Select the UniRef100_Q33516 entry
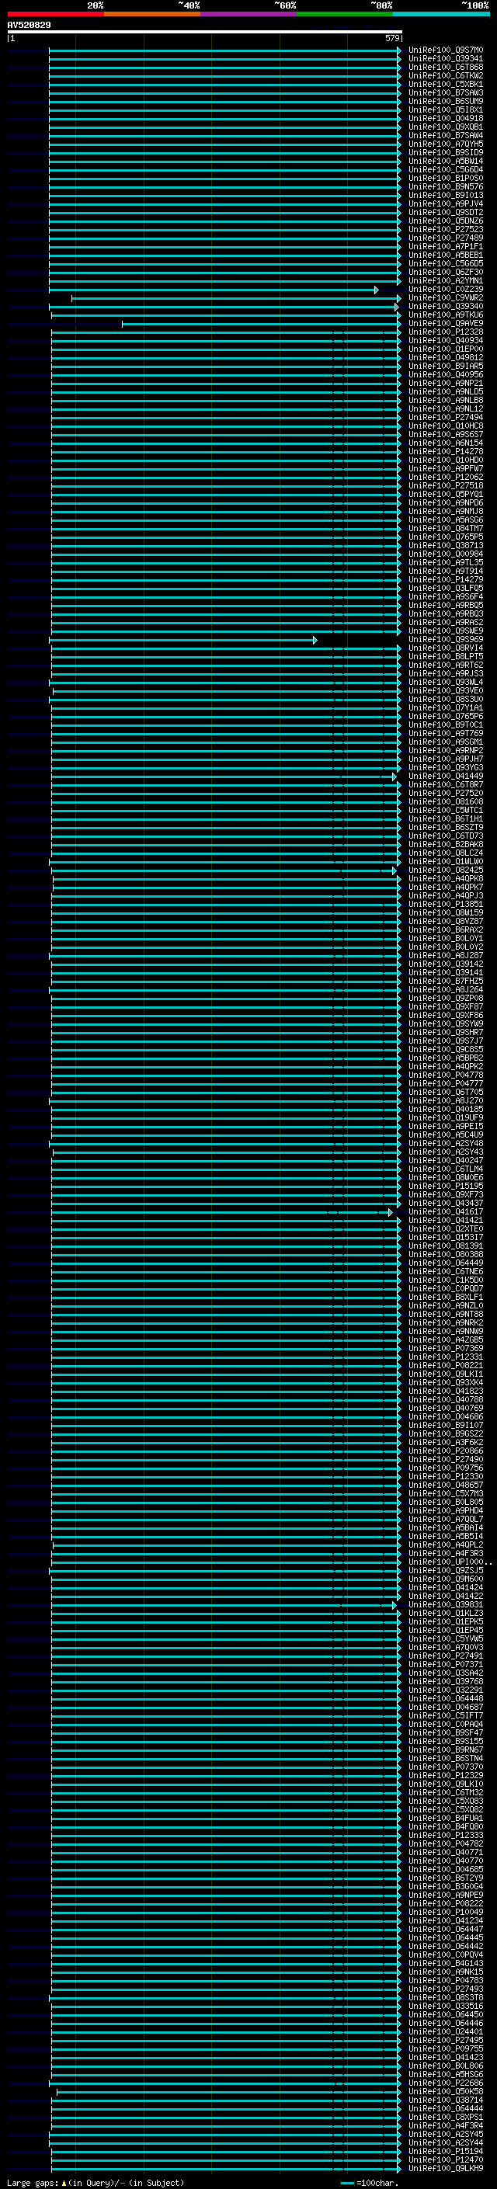 point(445,2007)
